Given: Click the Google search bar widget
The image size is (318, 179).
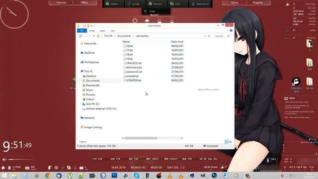Looking at the screenshot, I should pyautogui.click(x=156, y=11).
